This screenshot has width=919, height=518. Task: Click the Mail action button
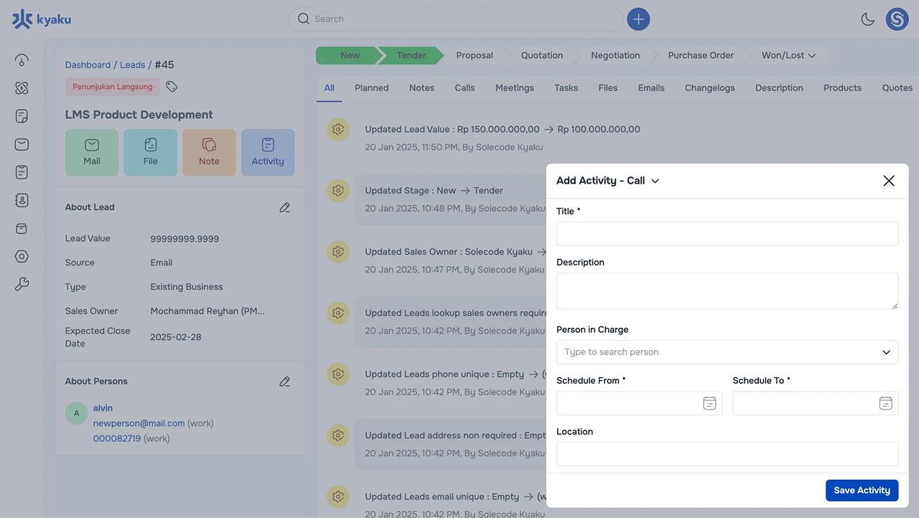click(92, 152)
